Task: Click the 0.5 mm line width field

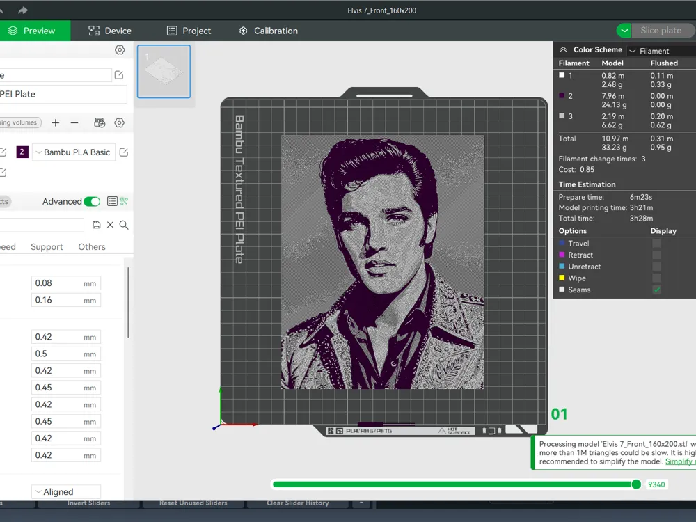Action: (x=66, y=354)
